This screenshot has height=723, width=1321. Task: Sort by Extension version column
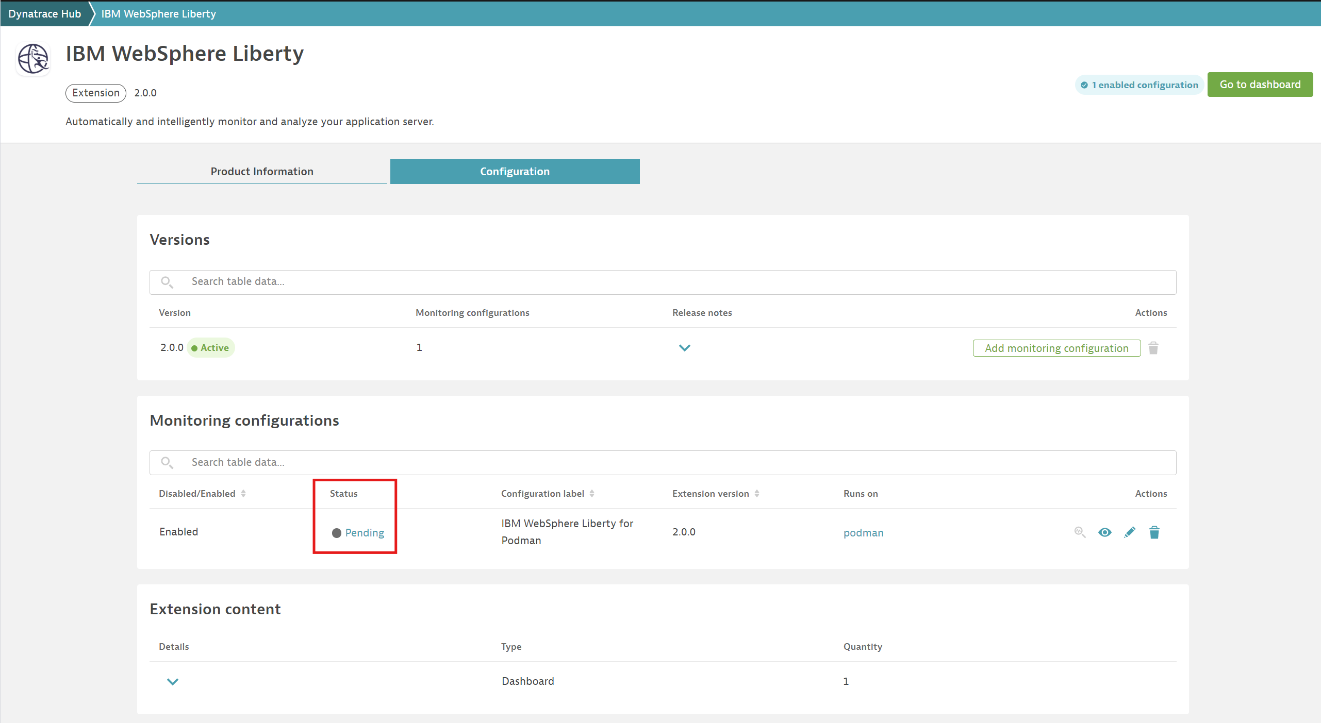757,494
